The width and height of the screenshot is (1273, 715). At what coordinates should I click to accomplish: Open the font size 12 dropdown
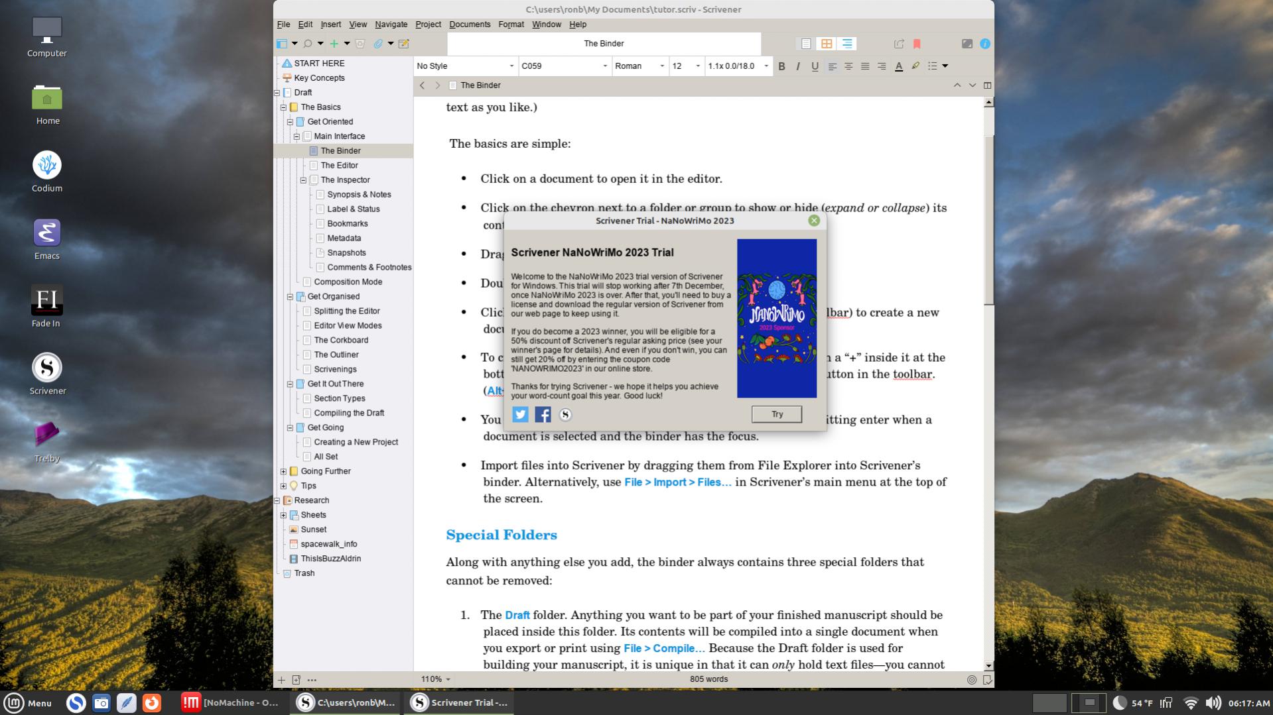point(686,66)
